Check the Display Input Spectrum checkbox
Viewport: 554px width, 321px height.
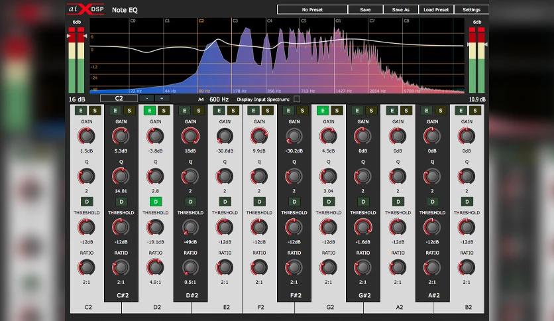click(x=297, y=99)
